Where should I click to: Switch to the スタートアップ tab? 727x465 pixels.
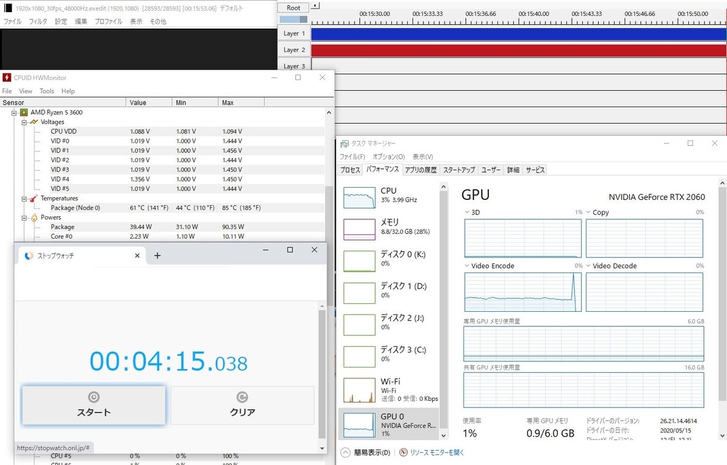coord(459,170)
